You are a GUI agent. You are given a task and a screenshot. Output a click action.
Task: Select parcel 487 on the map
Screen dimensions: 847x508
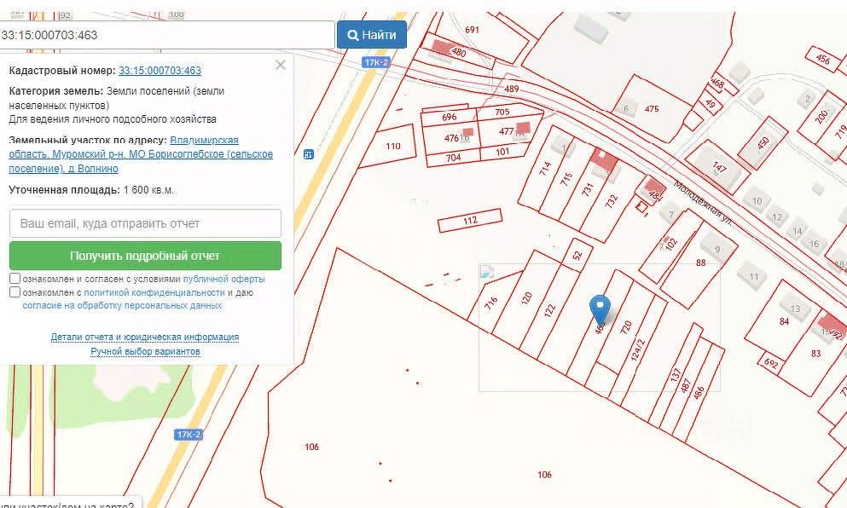(686, 385)
